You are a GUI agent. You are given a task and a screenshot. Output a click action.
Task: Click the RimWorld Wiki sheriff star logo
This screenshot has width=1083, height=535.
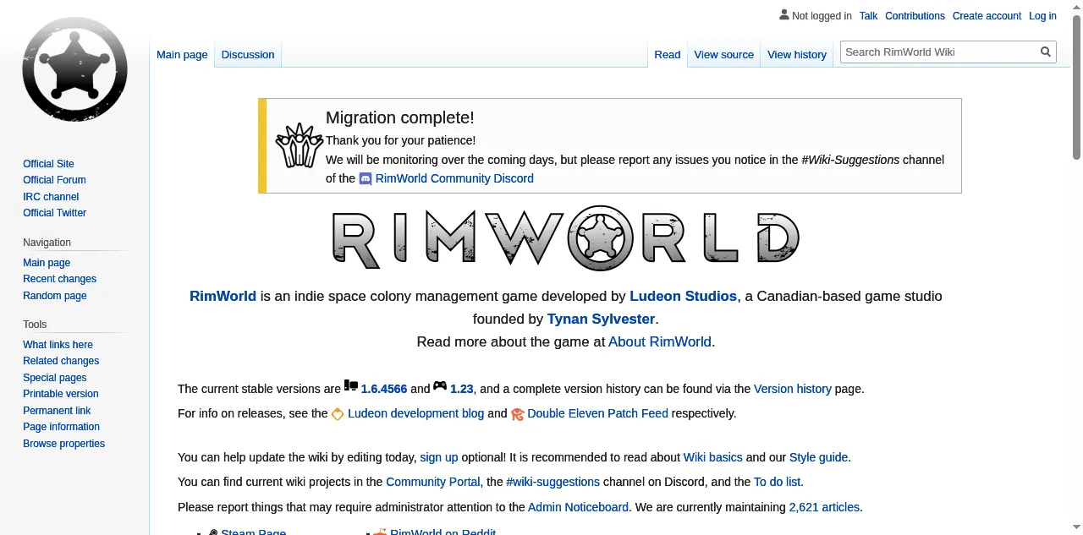click(74, 69)
